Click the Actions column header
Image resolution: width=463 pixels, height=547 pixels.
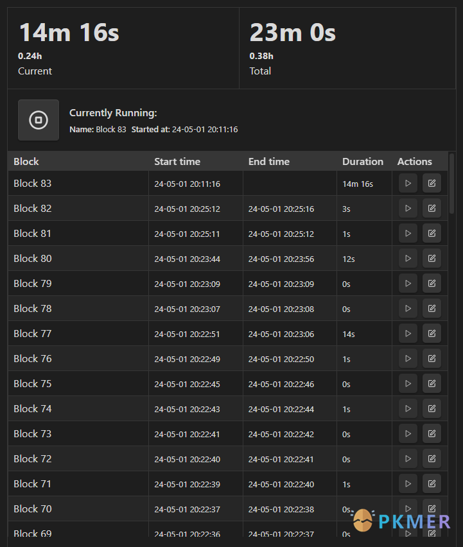pyautogui.click(x=420, y=162)
